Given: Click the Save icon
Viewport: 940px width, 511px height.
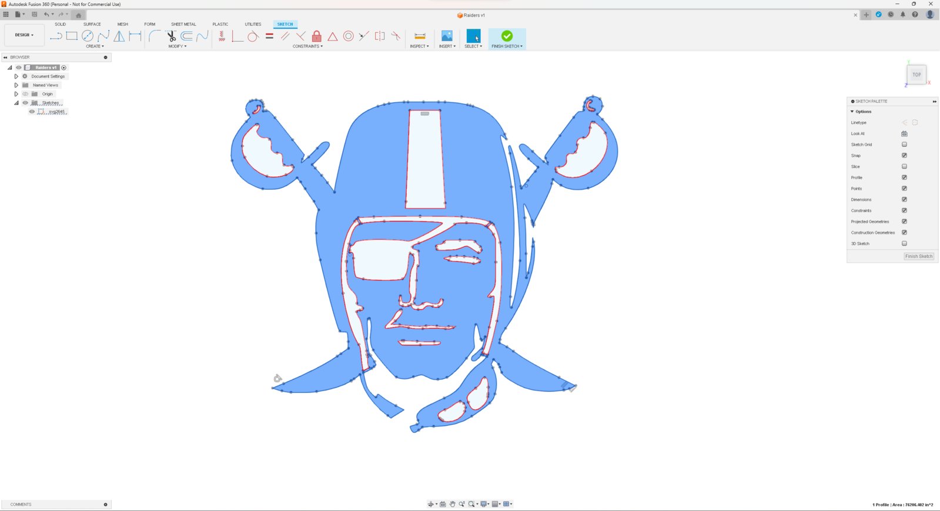Looking at the screenshot, I should coord(34,15).
